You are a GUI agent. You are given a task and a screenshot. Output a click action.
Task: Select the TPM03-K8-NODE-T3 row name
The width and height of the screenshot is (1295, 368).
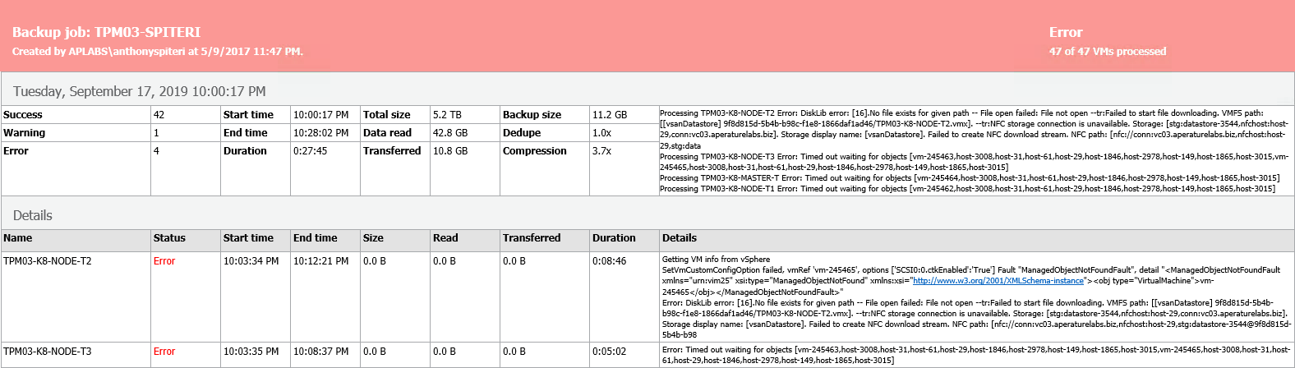click(48, 352)
